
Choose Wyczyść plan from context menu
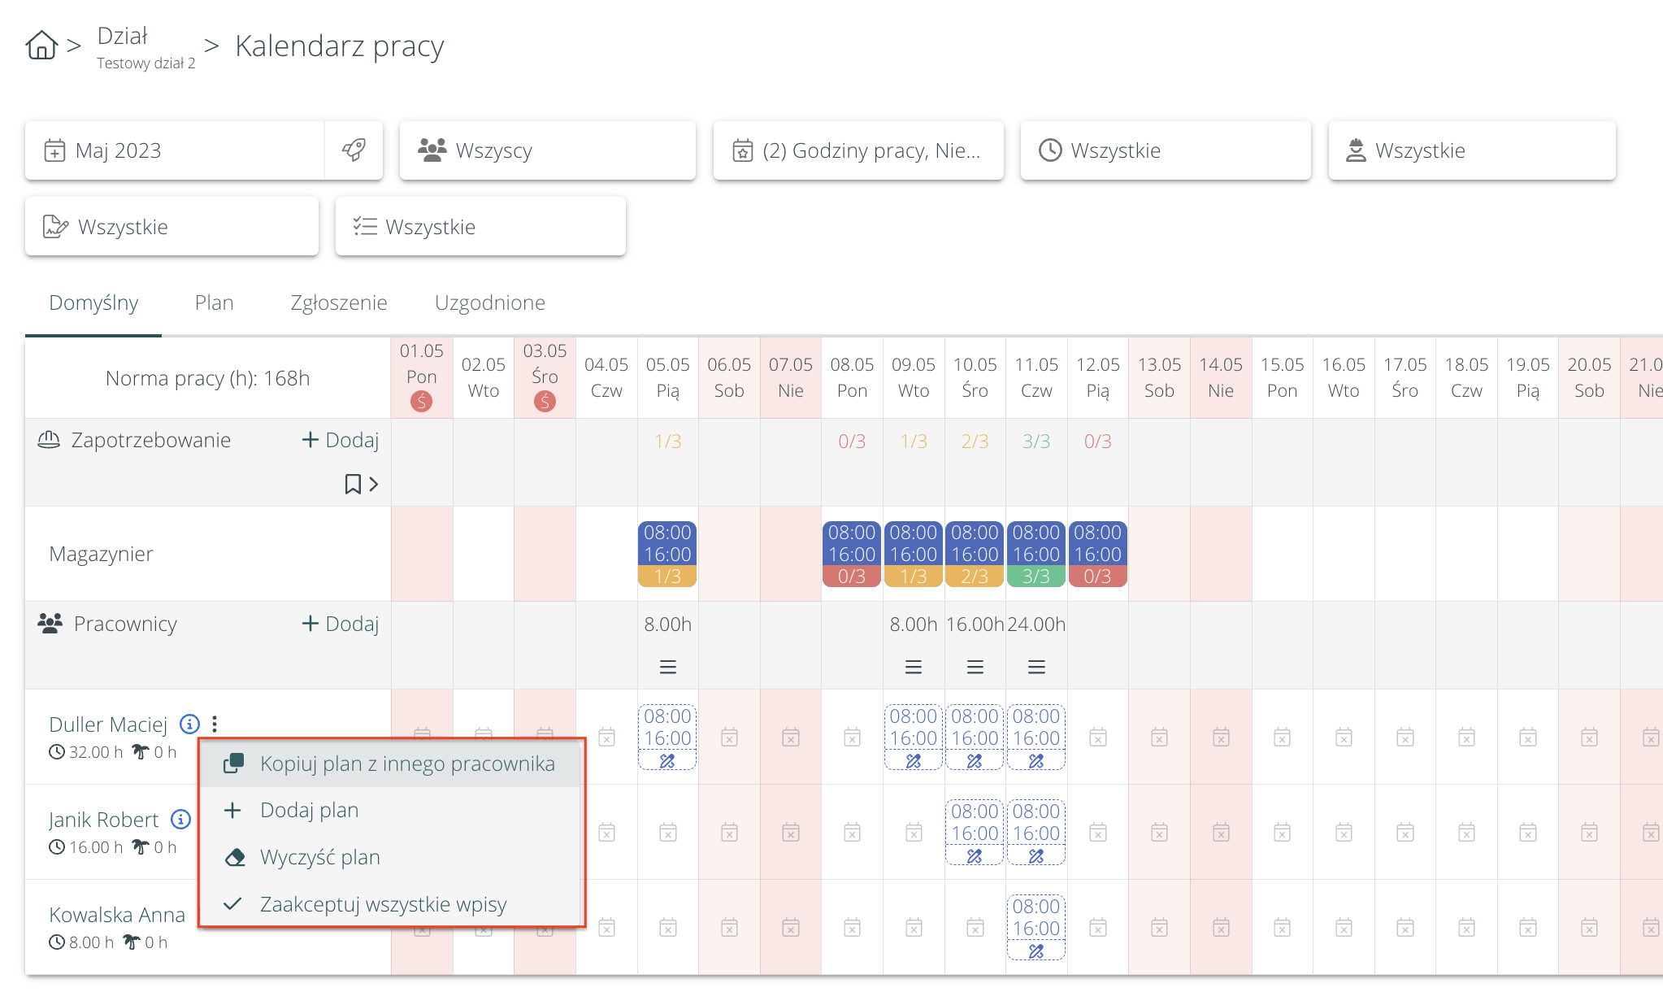[319, 857]
